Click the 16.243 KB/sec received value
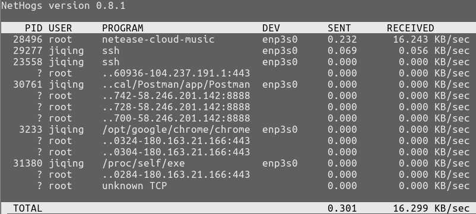Screen dimensions: 476x214 (431, 39)
